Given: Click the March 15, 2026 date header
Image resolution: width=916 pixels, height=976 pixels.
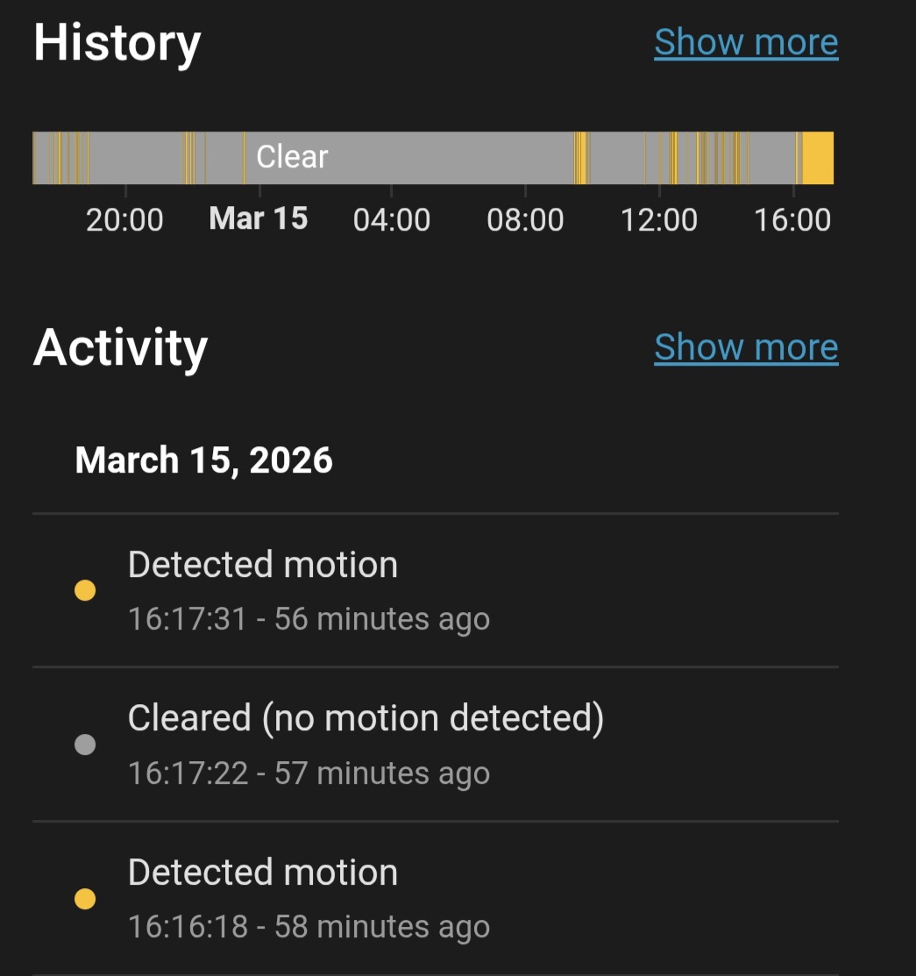Looking at the screenshot, I should [x=204, y=460].
